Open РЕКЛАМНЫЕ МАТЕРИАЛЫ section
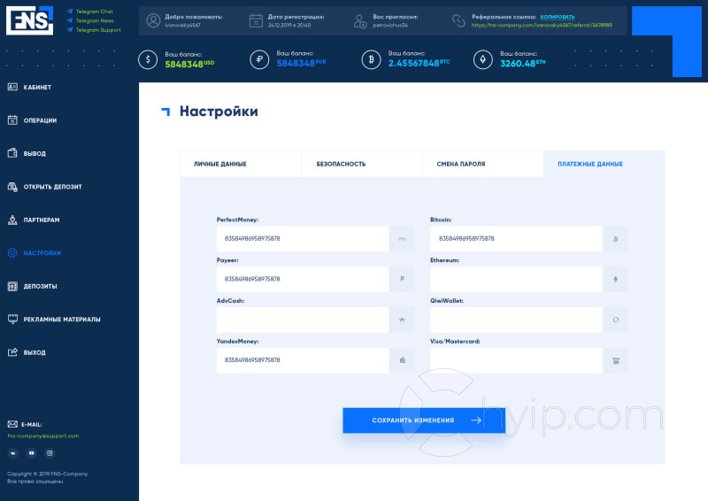This screenshot has width=708, height=501. (x=62, y=320)
